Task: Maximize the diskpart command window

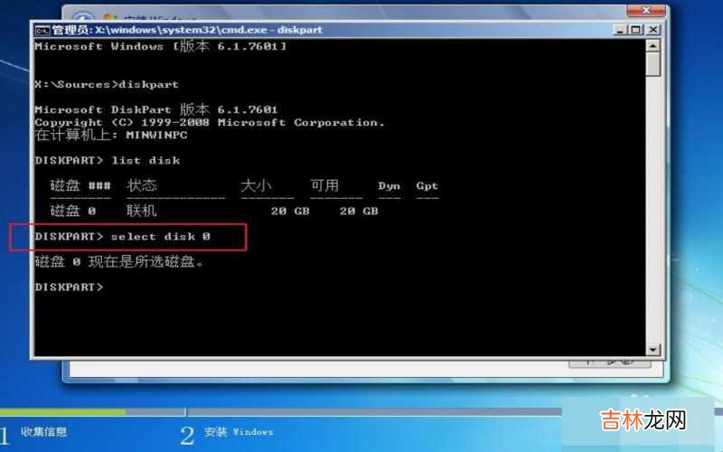Action: pos(636,30)
